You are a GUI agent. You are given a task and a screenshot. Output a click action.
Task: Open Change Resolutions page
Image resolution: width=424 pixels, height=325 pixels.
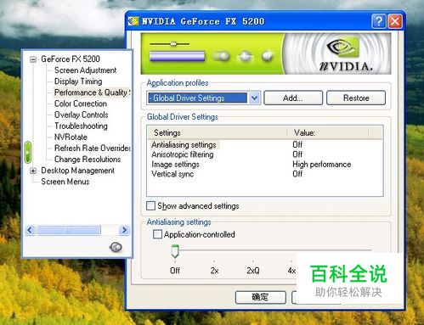click(x=88, y=160)
